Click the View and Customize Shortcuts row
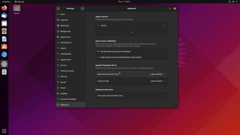The height and width of the screenshot is (135, 240). (132, 96)
